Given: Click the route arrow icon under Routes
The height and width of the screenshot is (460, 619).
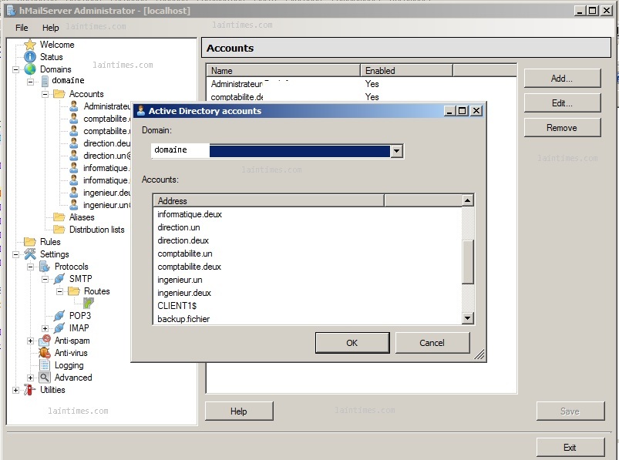Looking at the screenshot, I should tap(89, 303).
